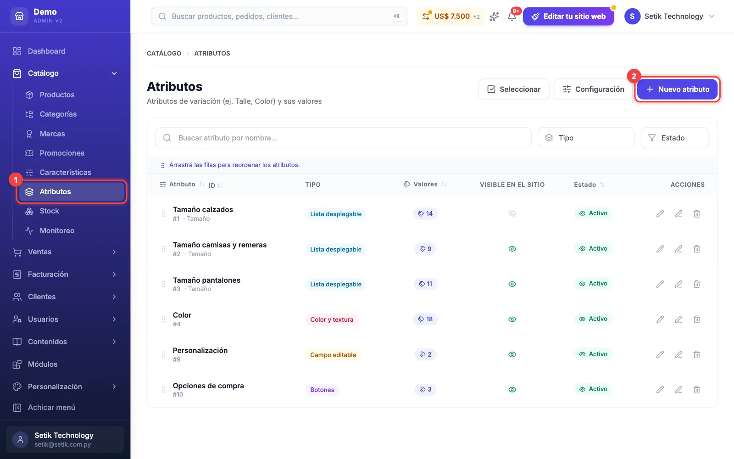Click the Nuevo atributo button
The height and width of the screenshot is (459, 734).
[x=678, y=89]
